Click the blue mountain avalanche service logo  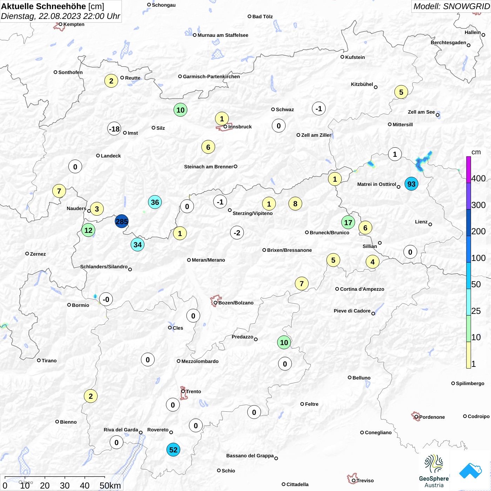(x=470, y=471)
